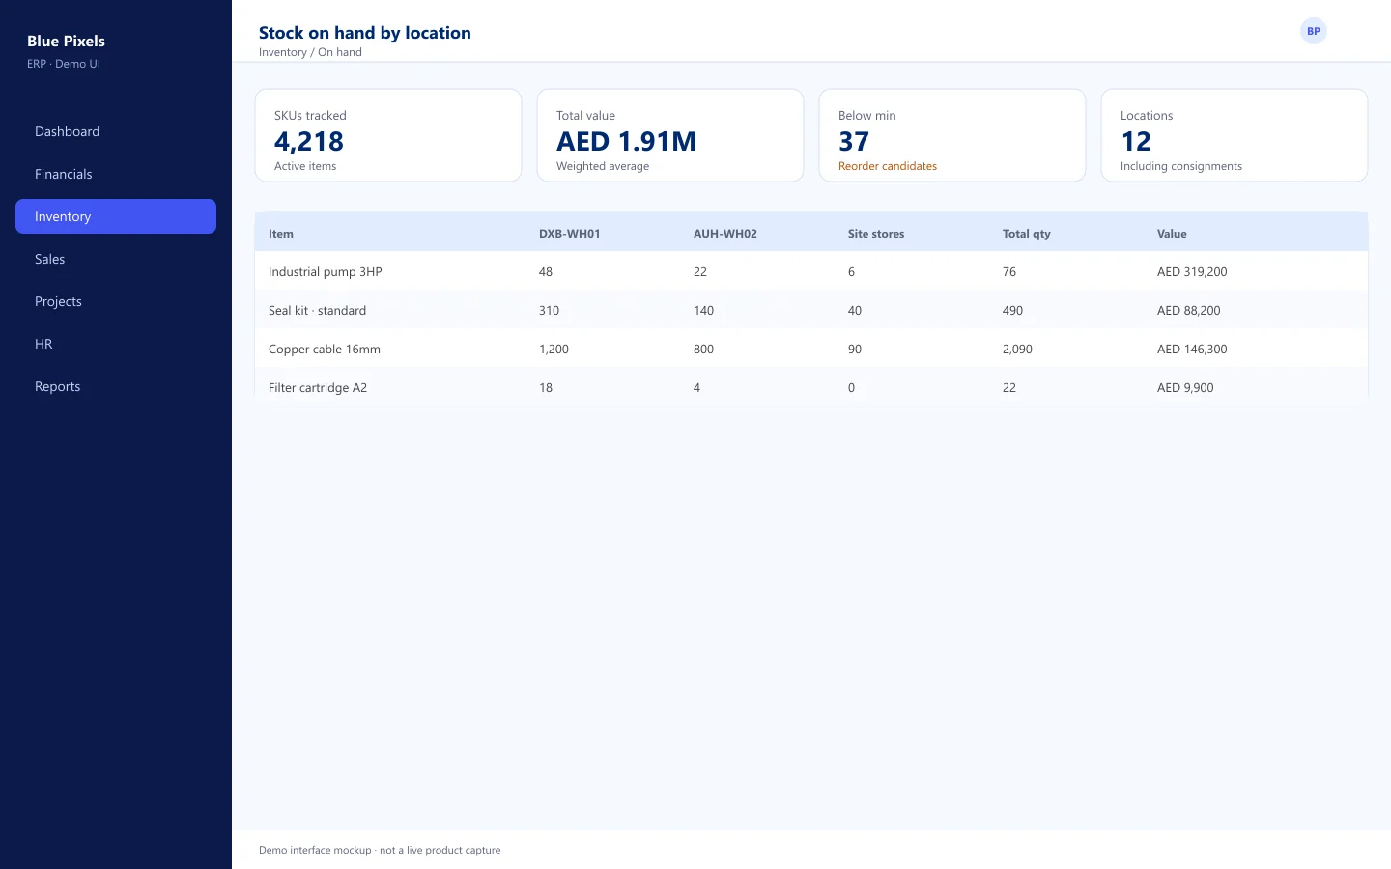1391x869 pixels.
Task: Click Seal kit's 310 DXB-WH01 quantity
Action: pyautogui.click(x=549, y=311)
